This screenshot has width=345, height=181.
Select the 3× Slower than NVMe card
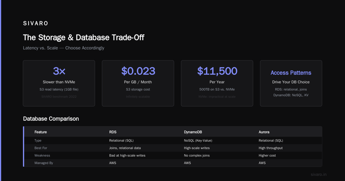pos(59,83)
